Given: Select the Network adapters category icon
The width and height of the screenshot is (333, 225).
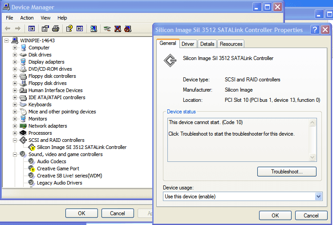Looking at the screenshot, I should click(23, 126).
